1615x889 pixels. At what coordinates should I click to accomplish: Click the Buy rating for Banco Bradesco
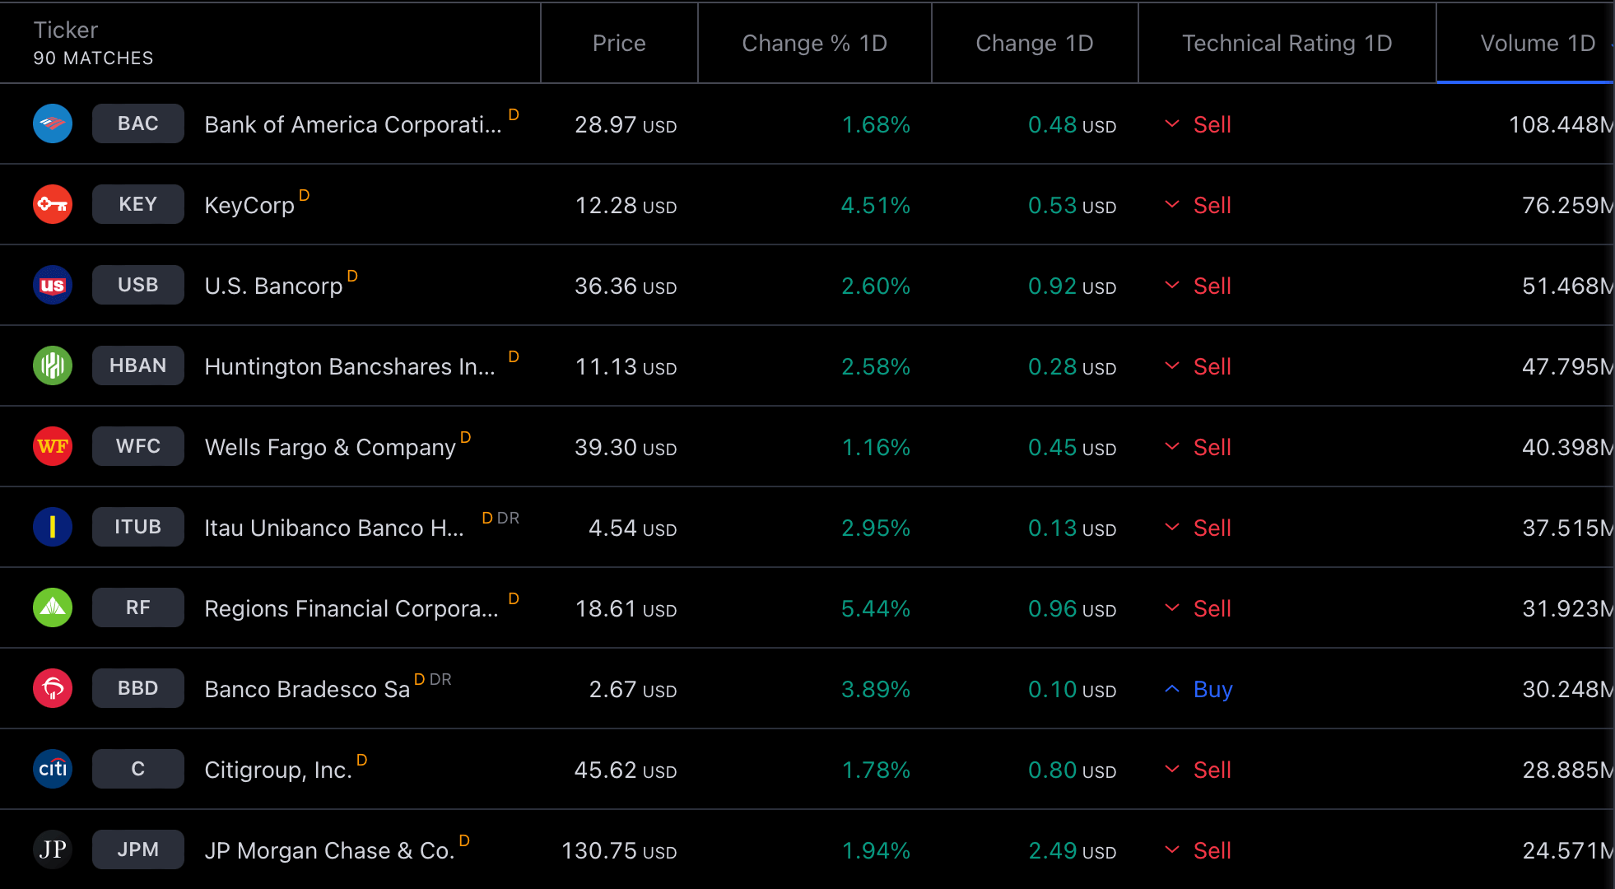pyautogui.click(x=1212, y=689)
